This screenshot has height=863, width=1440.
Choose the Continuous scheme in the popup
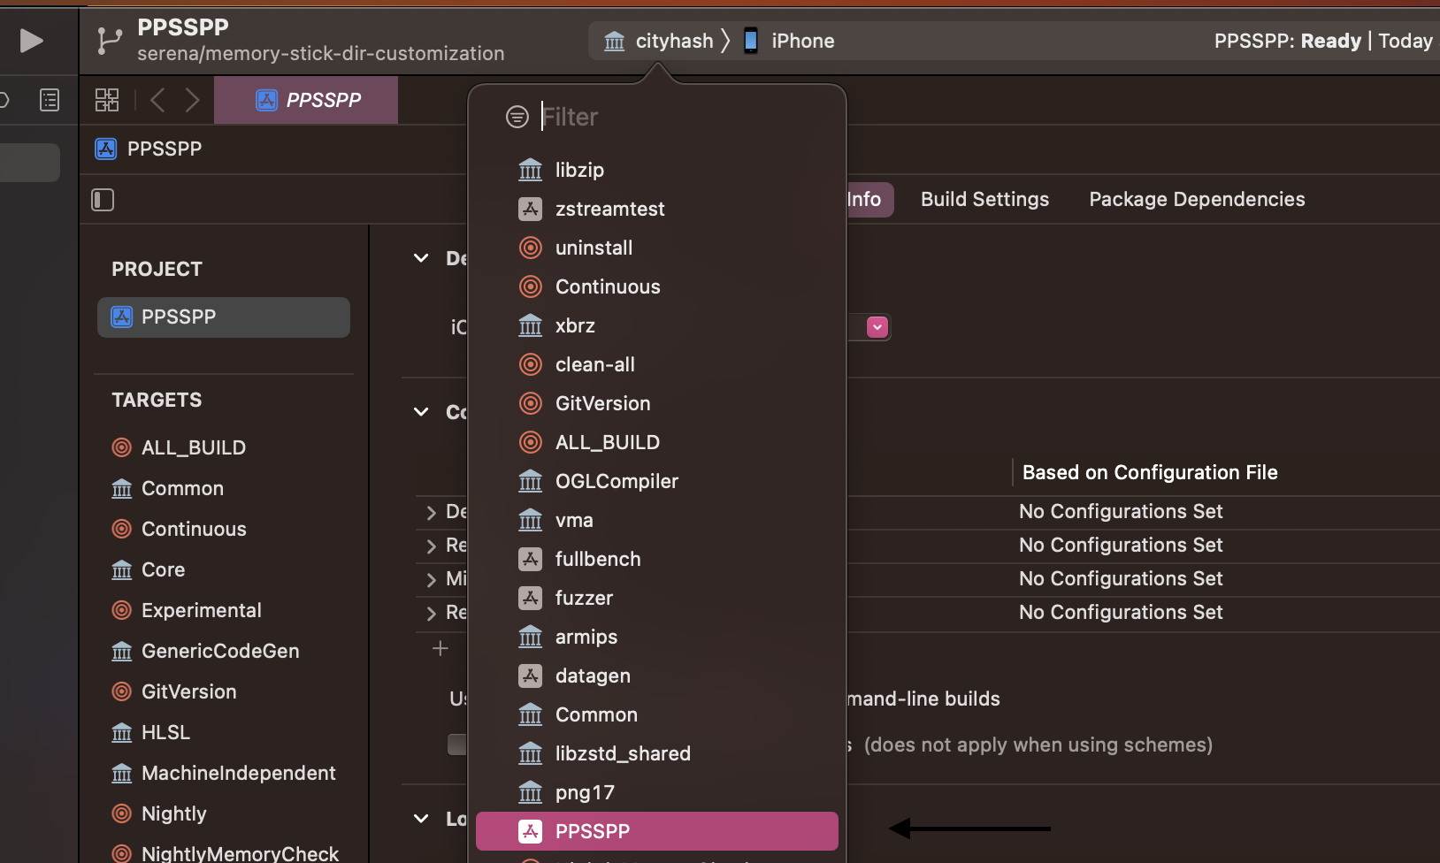656,286
